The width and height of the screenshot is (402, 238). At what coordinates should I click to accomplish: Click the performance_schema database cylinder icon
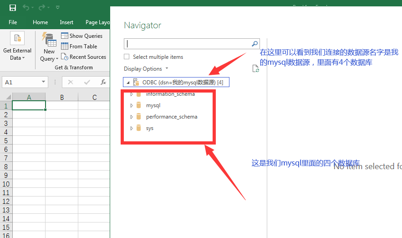point(139,117)
